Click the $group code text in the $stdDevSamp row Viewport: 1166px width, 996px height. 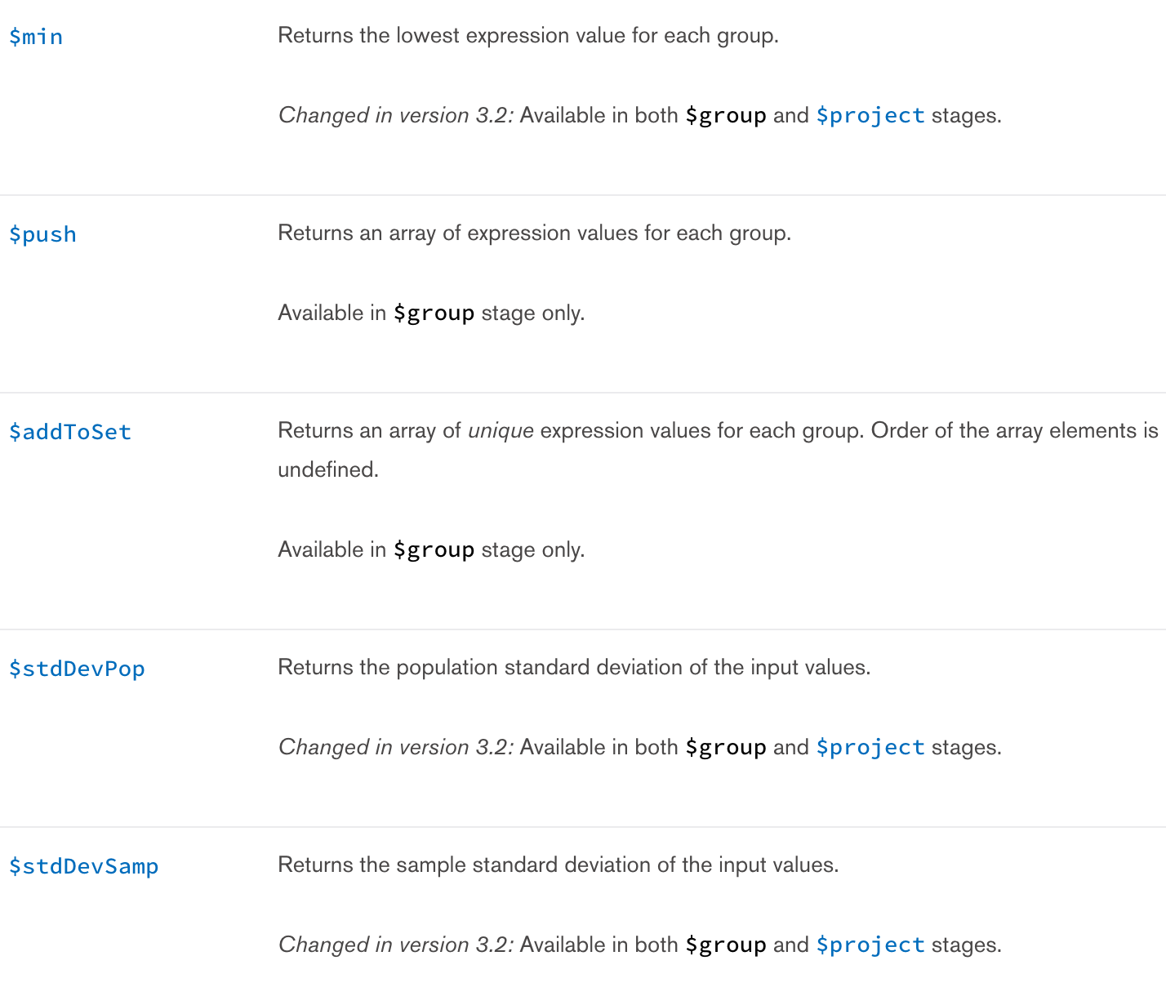point(726,945)
